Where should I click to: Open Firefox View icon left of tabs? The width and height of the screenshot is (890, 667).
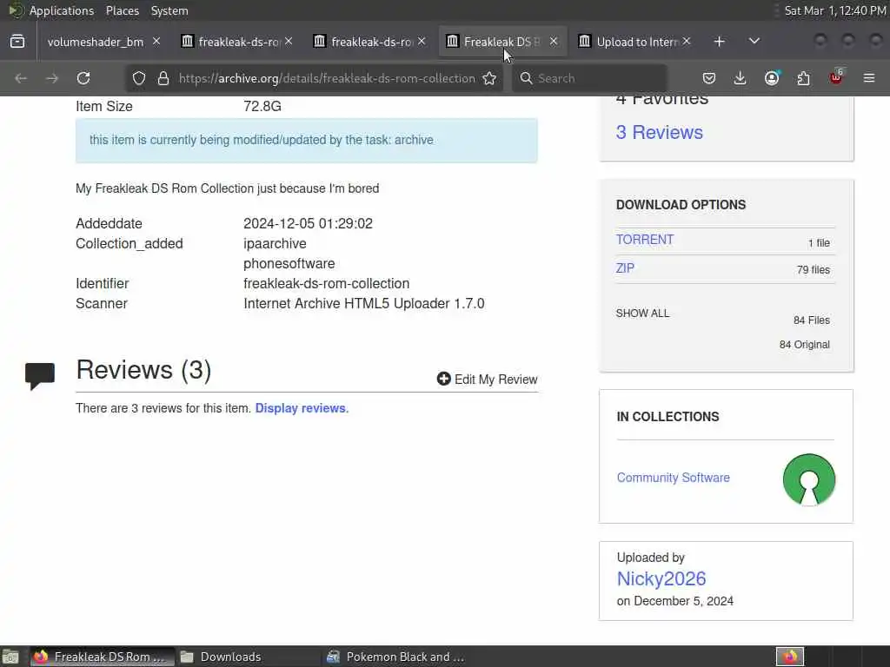17,42
